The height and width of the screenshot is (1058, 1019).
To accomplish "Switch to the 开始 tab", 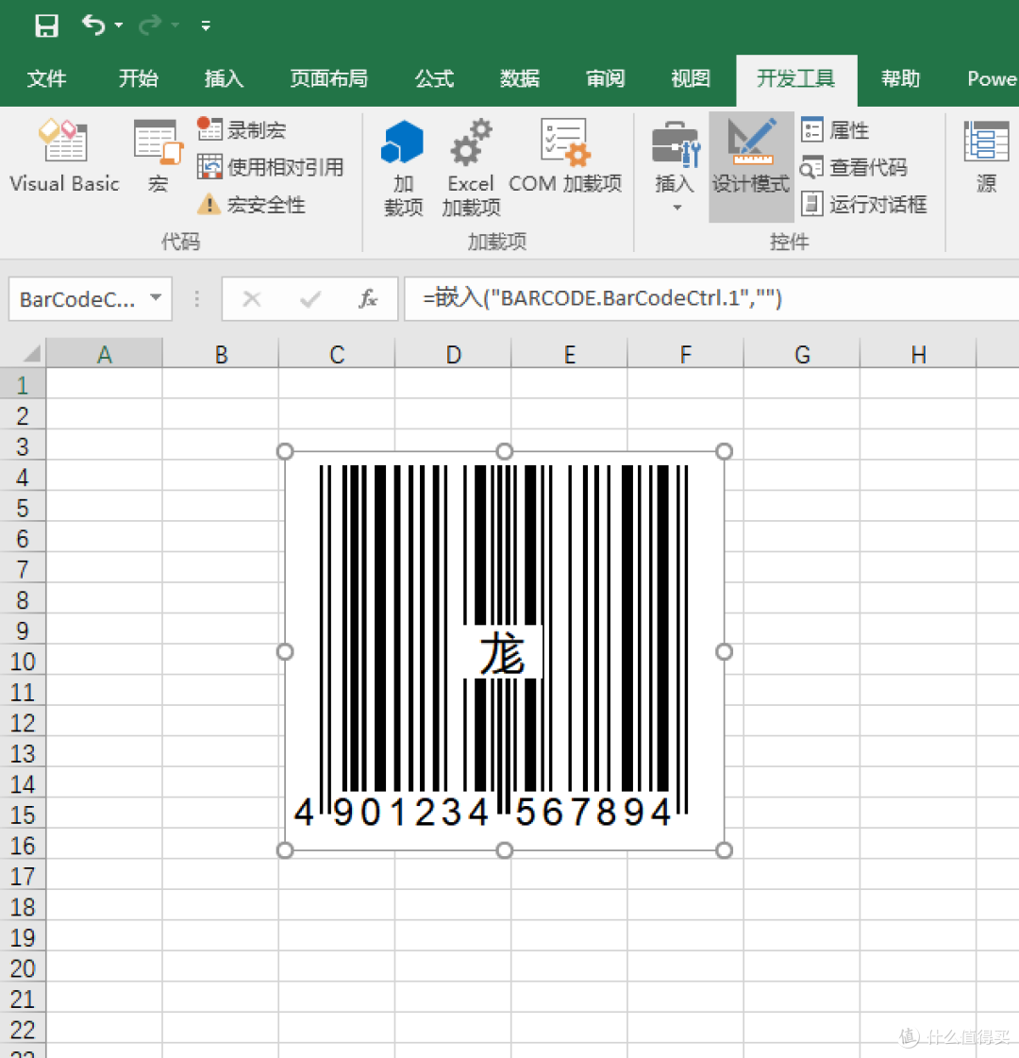I will point(139,79).
